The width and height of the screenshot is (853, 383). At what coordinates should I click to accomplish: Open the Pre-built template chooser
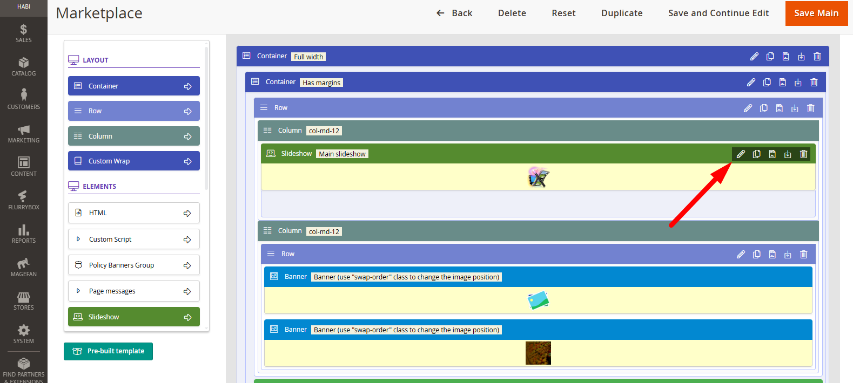pyautogui.click(x=108, y=351)
